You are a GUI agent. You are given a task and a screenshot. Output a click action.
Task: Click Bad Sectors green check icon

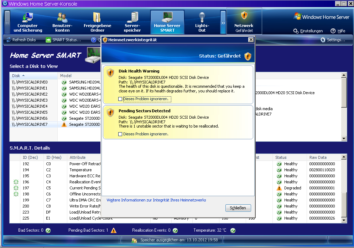coord(48,231)
